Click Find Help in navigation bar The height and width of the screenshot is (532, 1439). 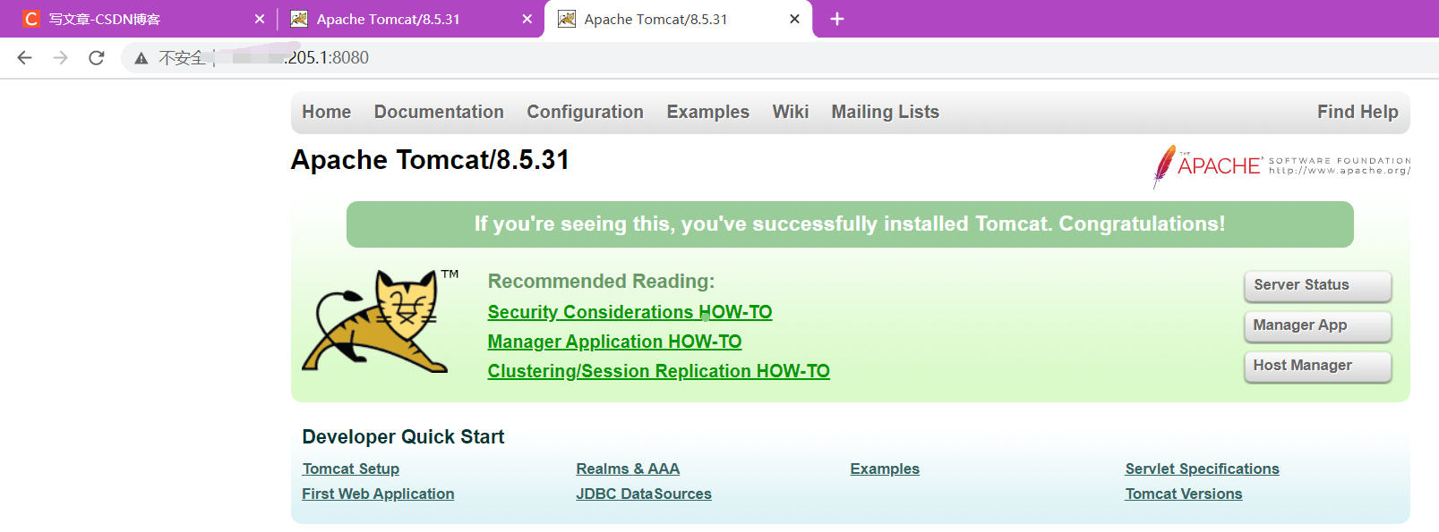tap(1358, 112)
